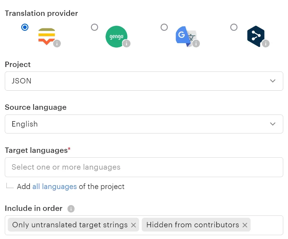Expand the Project dropdown showing JSON
Image resolution: width=288 pixels, height=239 pixels.
click(x=144, y=81)
